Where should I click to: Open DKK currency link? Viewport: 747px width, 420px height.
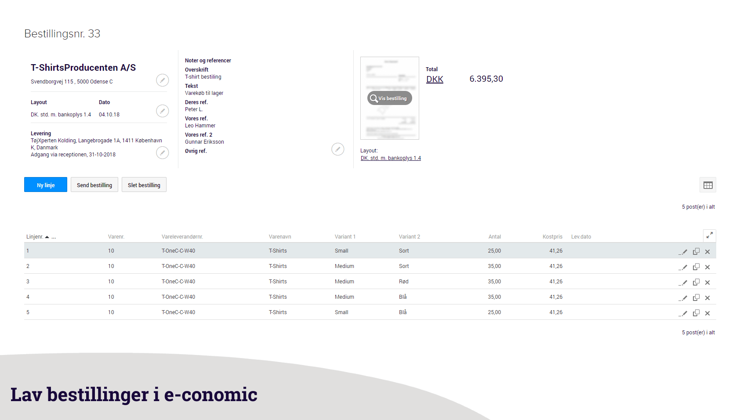(435, 79)
